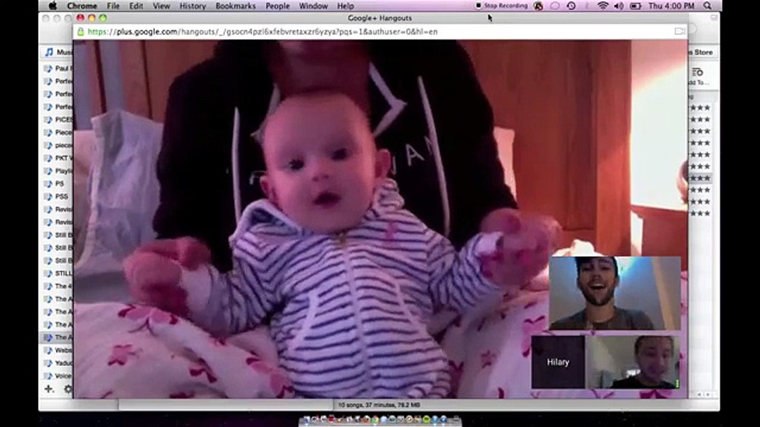The image size is (760, 427).
Task: Select the Hilary participant tile
Action: [x=558, y=362]
